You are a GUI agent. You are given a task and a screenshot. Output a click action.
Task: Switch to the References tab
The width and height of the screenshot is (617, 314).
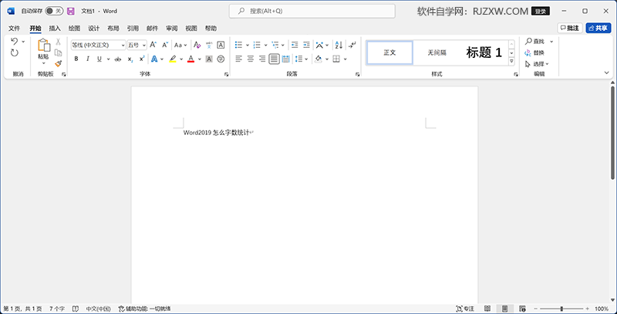point(133,29)
